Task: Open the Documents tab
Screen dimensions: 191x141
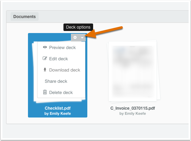Action: [x=25, y=17]
